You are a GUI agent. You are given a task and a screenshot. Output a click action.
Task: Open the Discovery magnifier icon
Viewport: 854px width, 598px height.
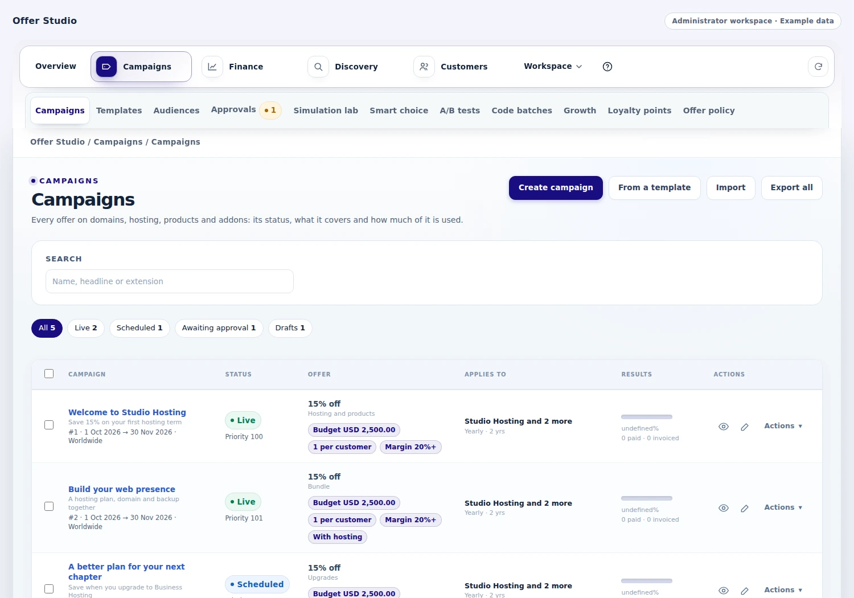[x=318, y=67]
